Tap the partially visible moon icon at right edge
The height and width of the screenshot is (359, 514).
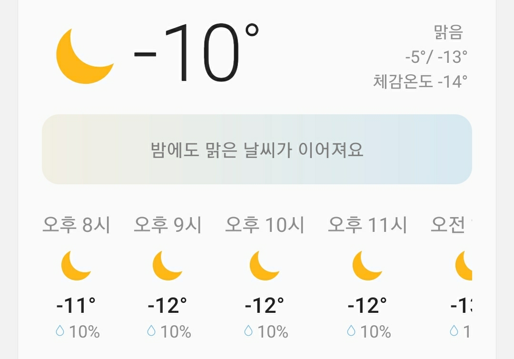[464, 266]
